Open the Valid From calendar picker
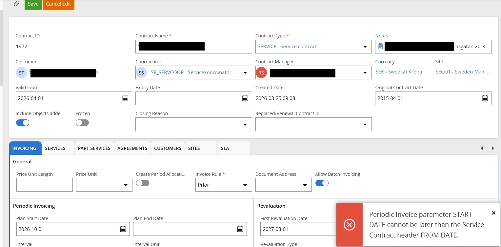The width and height of the screenshot is (501, 247). click(x=125, y=98)
